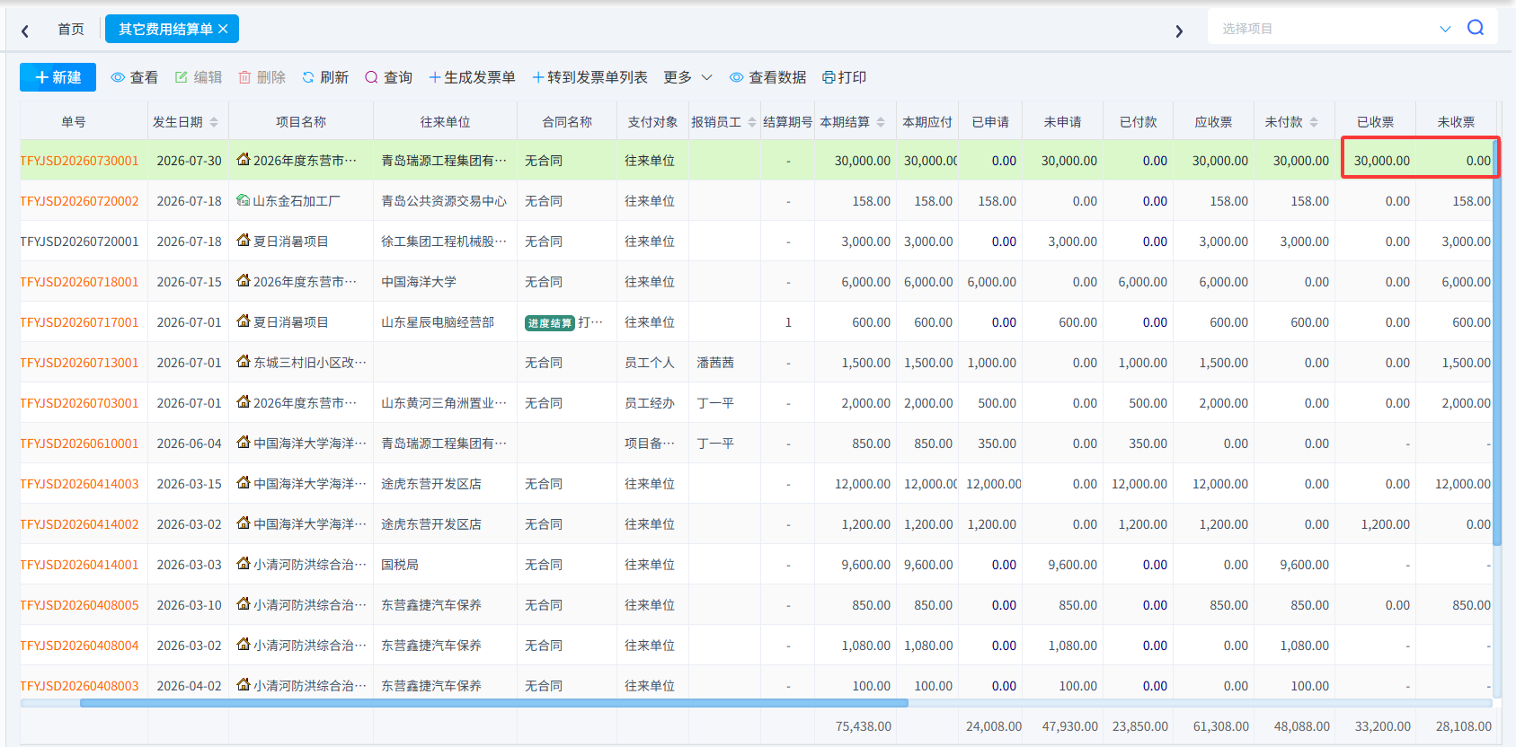This screenshot has height=747, width=1516.
Task: Open record TFYJSD20260720002
Action: click(x=80, y=201)
